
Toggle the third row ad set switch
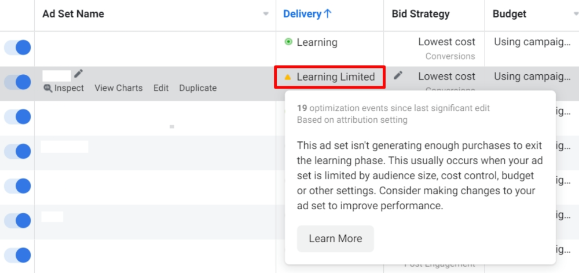point(17,117)
